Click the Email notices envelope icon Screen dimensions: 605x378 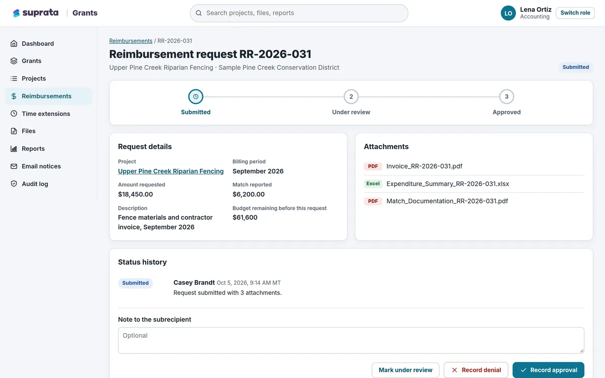coord(14,166)
